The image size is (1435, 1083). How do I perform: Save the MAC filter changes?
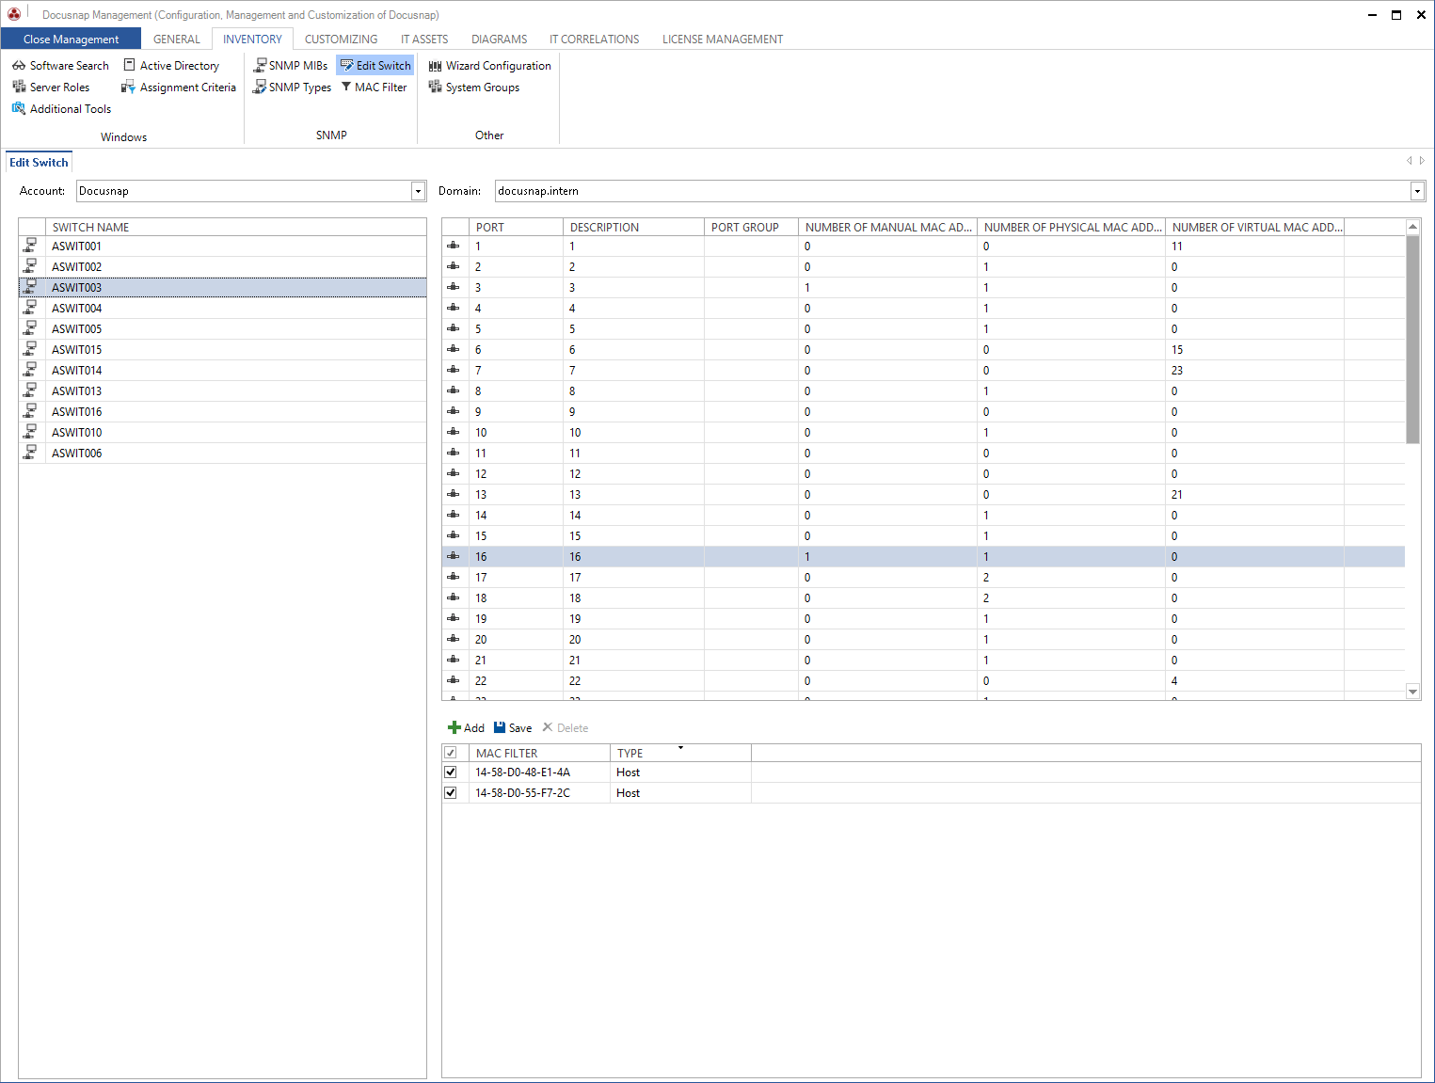point(513,728)
